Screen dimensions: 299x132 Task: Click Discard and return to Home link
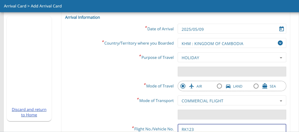29,112
